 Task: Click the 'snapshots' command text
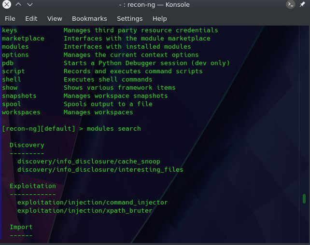click(x=19, y=96)
